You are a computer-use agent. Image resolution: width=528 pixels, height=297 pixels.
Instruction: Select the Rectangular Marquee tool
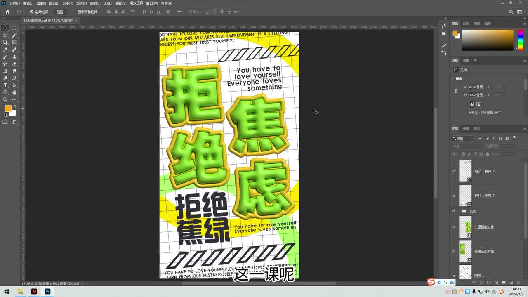(14, 28)
